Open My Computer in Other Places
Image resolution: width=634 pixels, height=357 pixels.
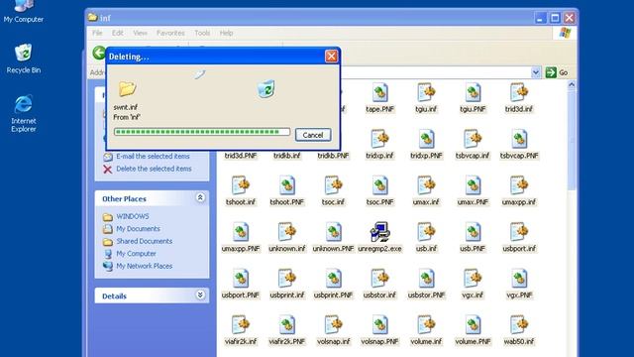click(136, 254)
